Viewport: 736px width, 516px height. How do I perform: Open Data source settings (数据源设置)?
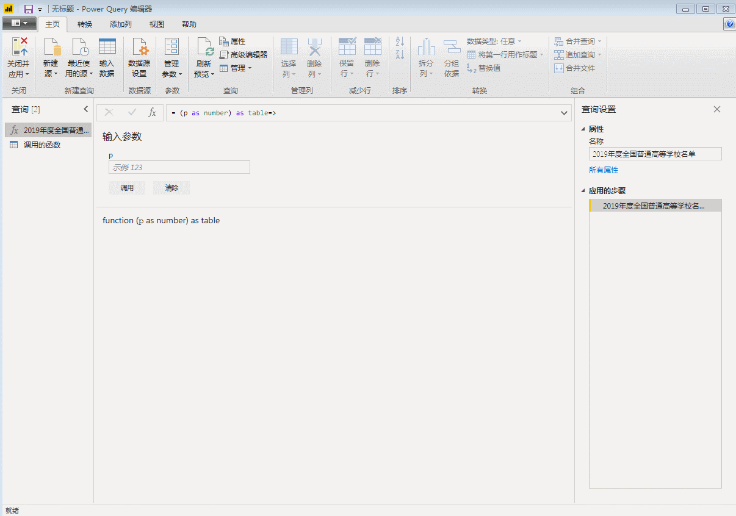[139, 58]
